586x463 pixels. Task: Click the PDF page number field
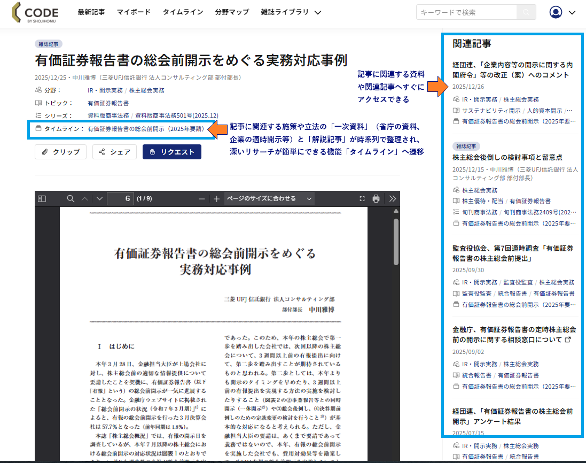click(x=120, y=199)
